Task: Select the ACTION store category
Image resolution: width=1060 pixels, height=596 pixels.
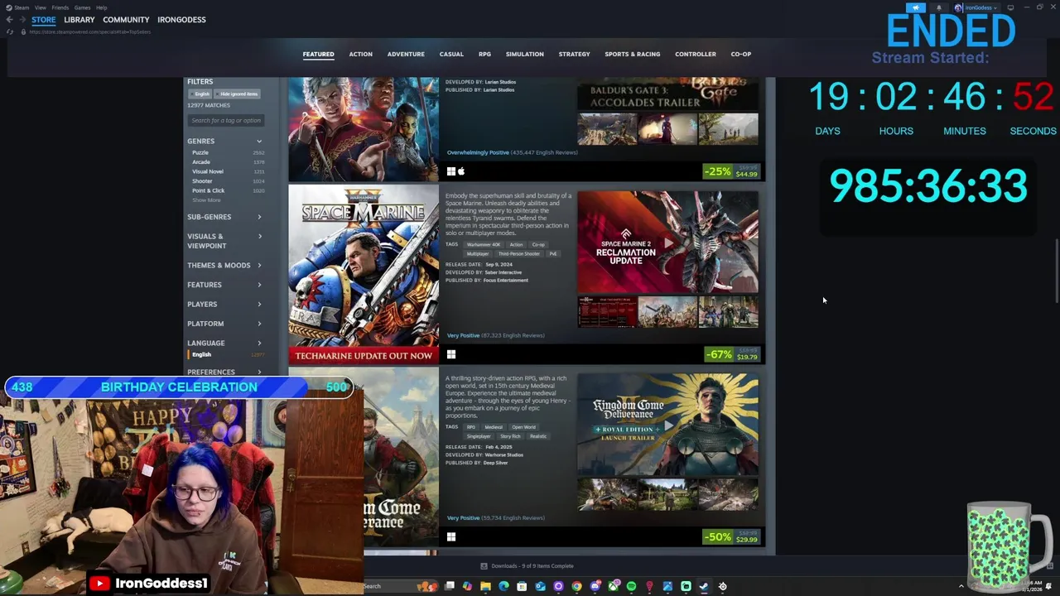Action: pos(360,55)
